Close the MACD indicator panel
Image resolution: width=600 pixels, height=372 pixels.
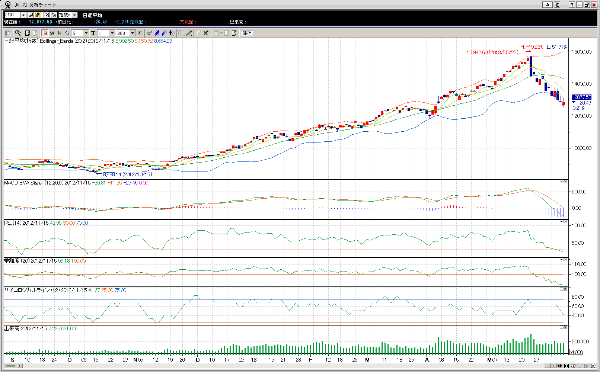pos(565,182)
